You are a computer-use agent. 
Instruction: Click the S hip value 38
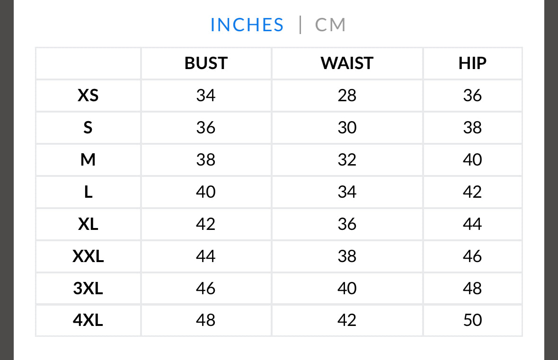tap(472, 128)
